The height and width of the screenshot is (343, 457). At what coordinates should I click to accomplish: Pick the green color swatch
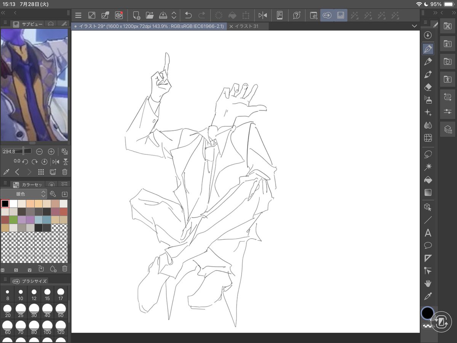coord(13,220)
